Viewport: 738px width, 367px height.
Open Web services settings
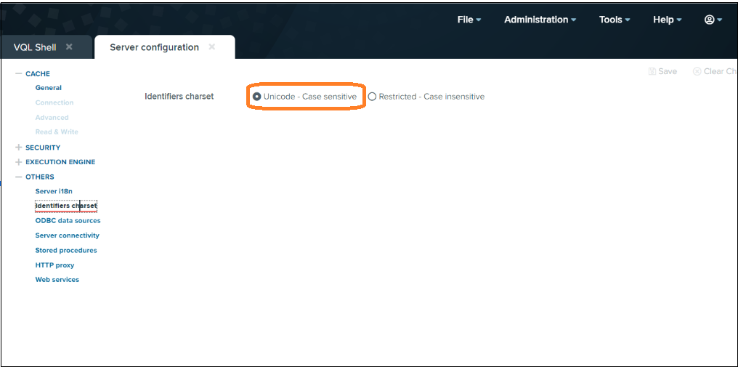point(57,280)
